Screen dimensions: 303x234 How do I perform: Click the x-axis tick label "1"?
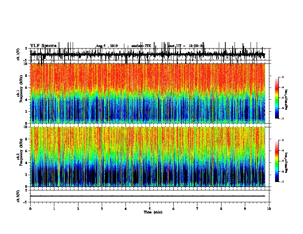[x=54, y=209]
